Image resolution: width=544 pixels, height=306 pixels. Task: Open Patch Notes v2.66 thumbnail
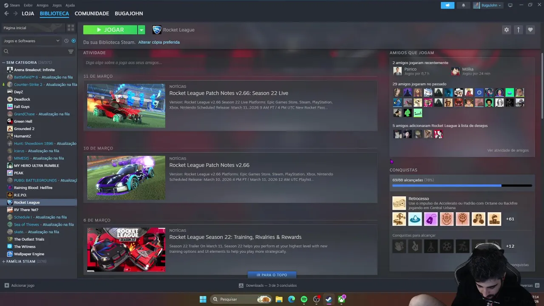point(126,178)
